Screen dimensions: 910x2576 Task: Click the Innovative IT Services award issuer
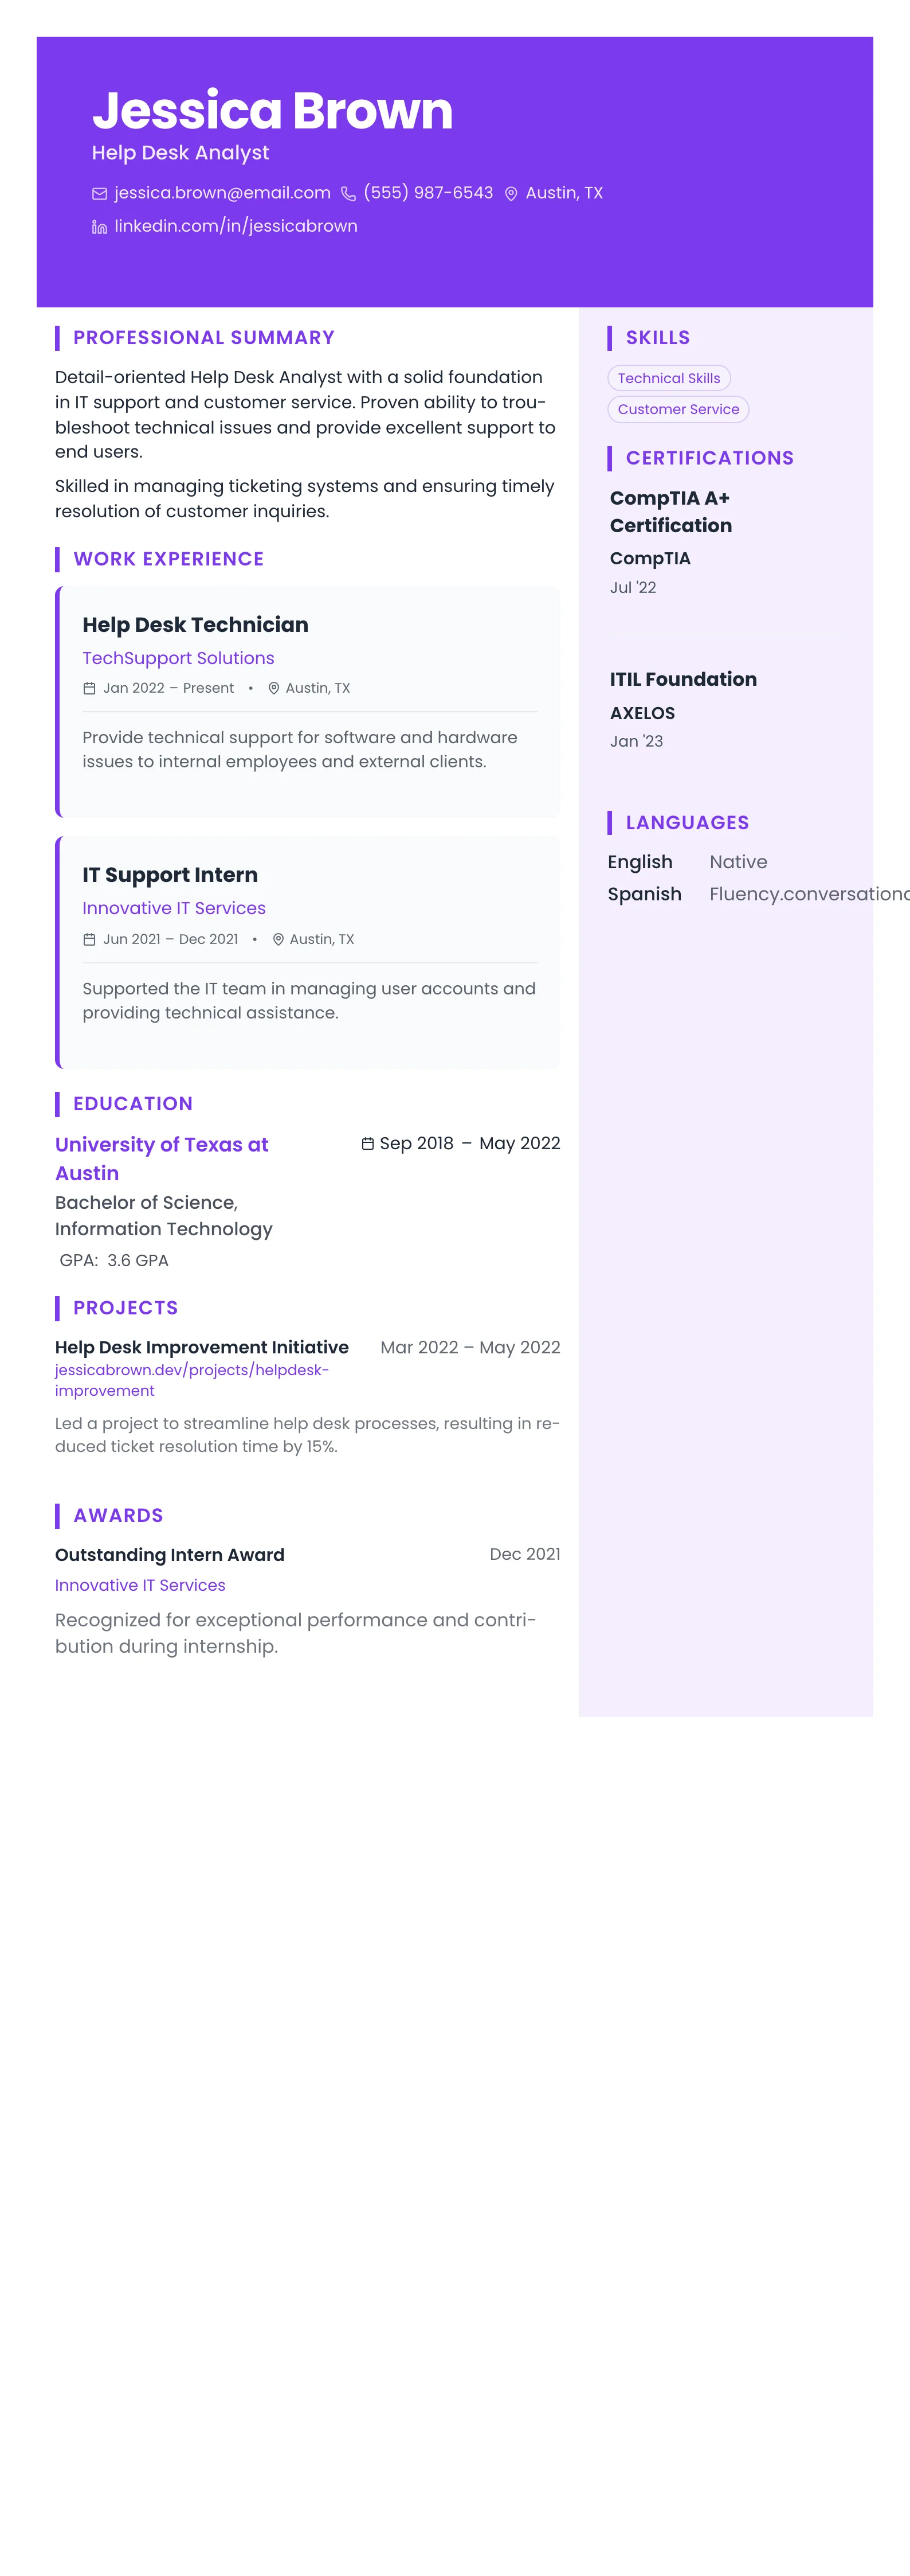tap(140, 1585)
